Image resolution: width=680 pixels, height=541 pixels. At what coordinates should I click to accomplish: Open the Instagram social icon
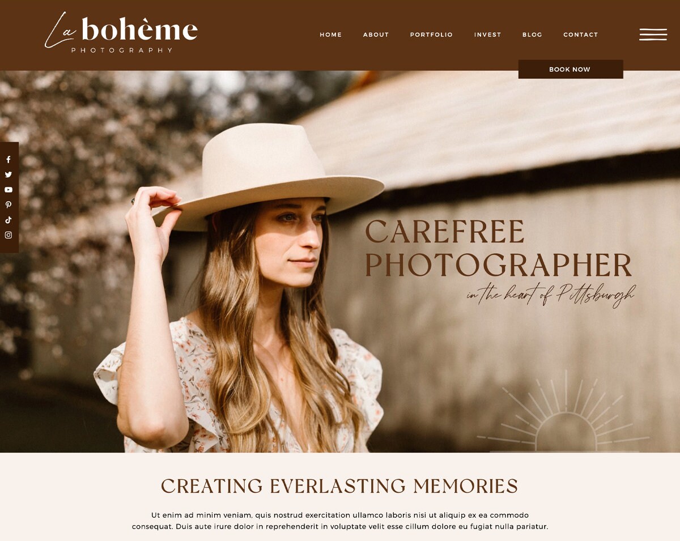[x=8, y=235]
